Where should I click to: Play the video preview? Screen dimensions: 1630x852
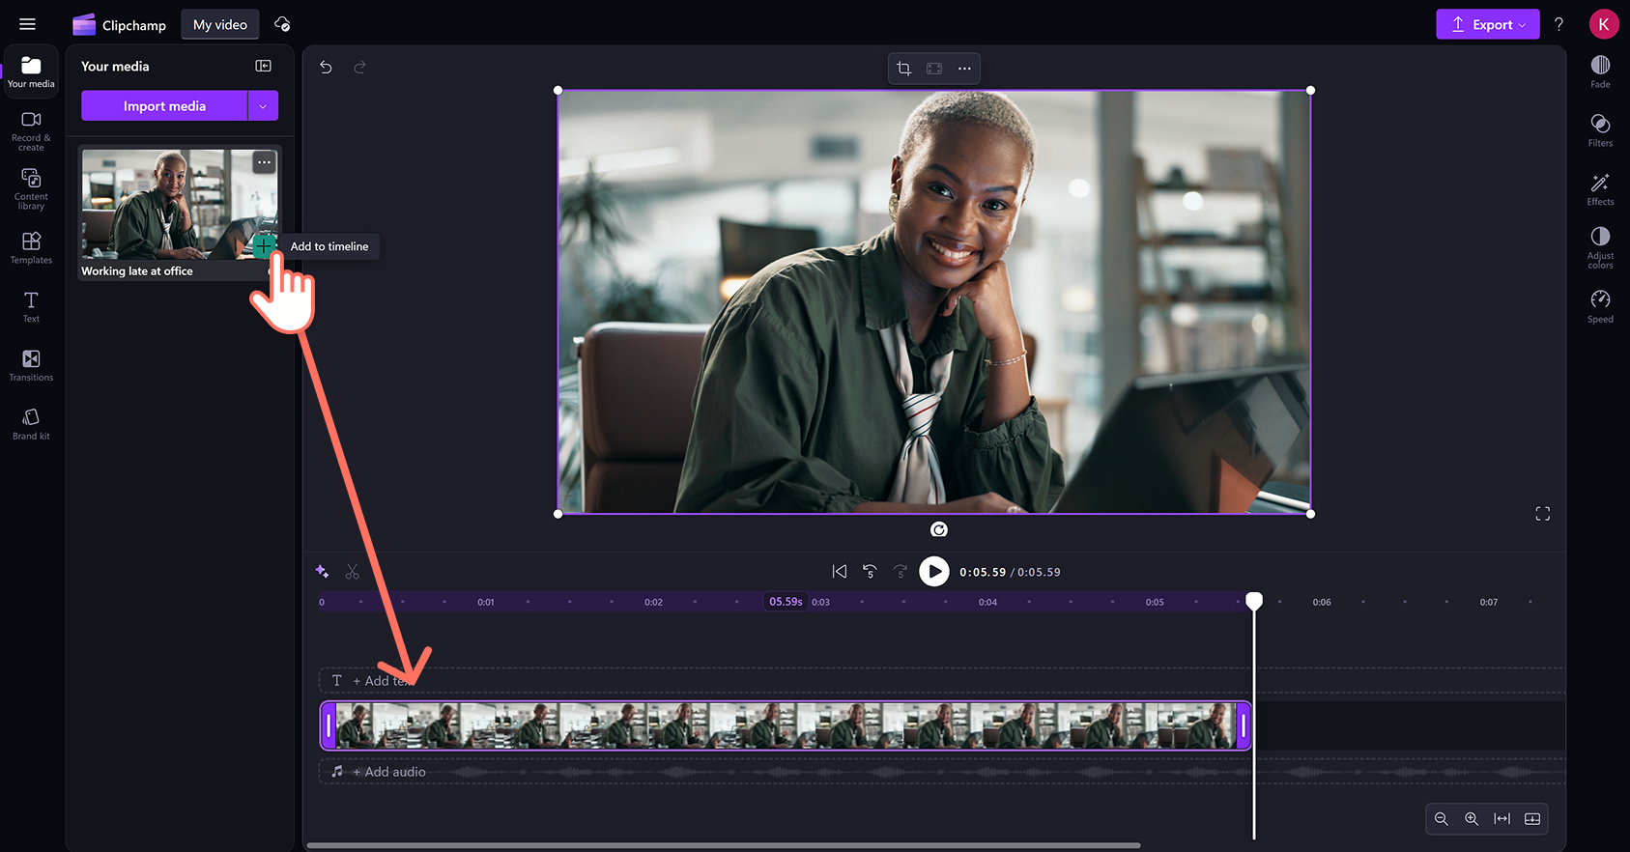point(933,572)
